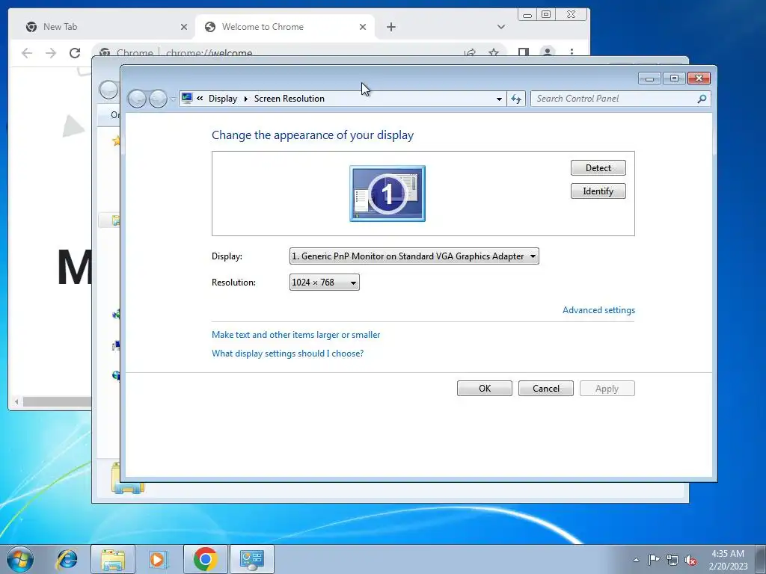Click the Chrome side panel icon
Screen dimensions: 766x574
(523, 52)
